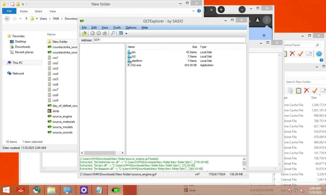Click the green GCFExplorer taskbar icon
Image resolution: width=326 pixels, height=195 pixels.
[116, 190]
